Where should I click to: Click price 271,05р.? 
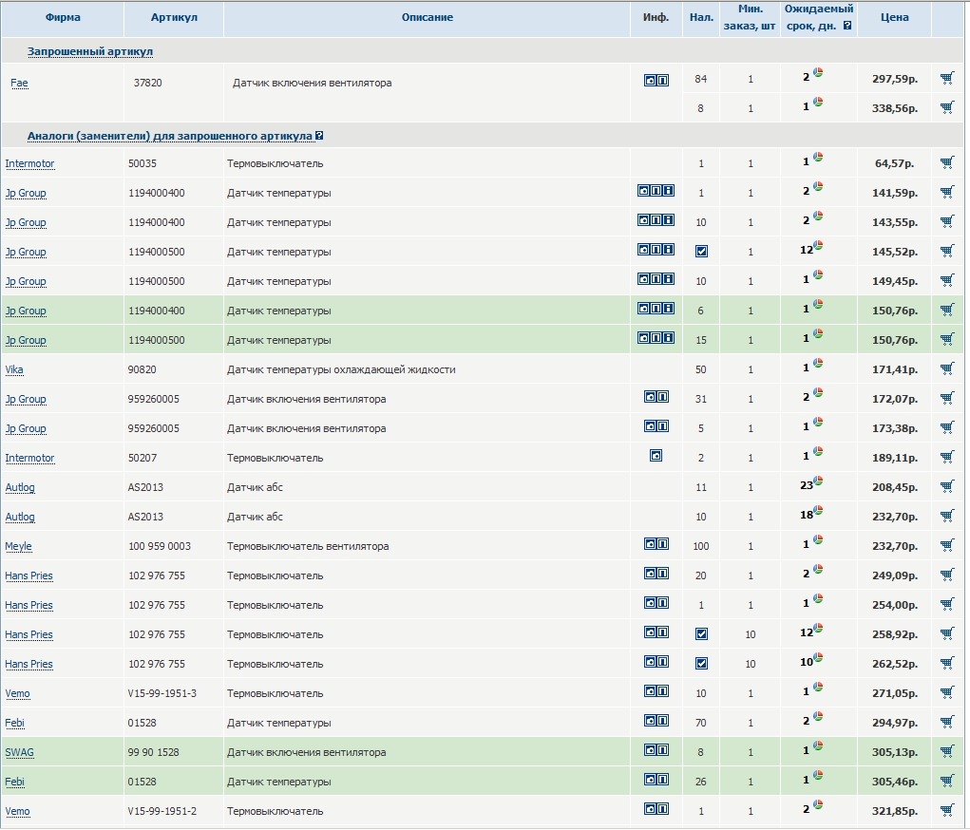tap(895, 693)
